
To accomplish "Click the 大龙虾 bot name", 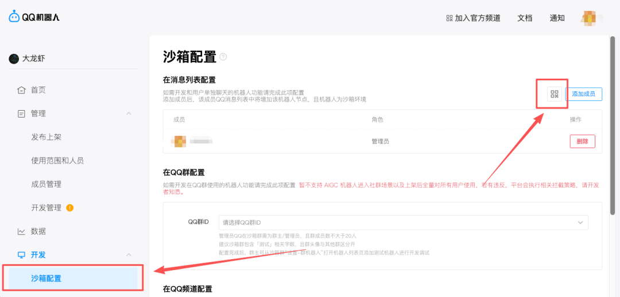I will [x=34, y=59].
